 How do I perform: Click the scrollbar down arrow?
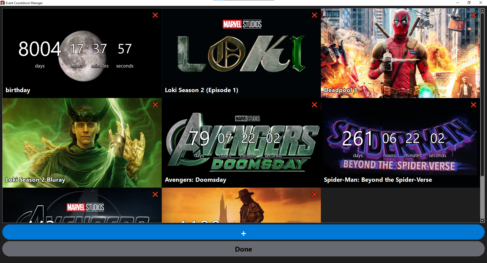pos(482,221)
